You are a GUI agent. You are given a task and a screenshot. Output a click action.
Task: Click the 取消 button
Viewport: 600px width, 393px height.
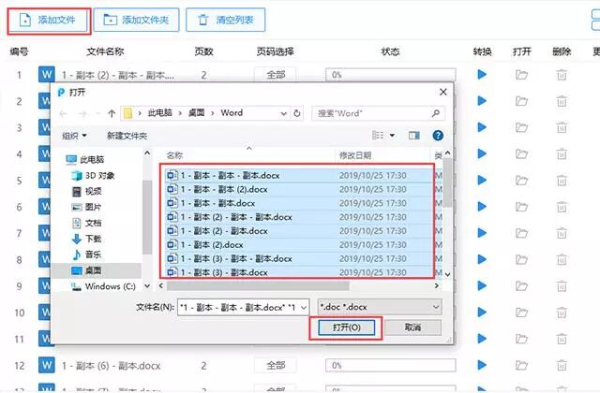coord(412,327)
